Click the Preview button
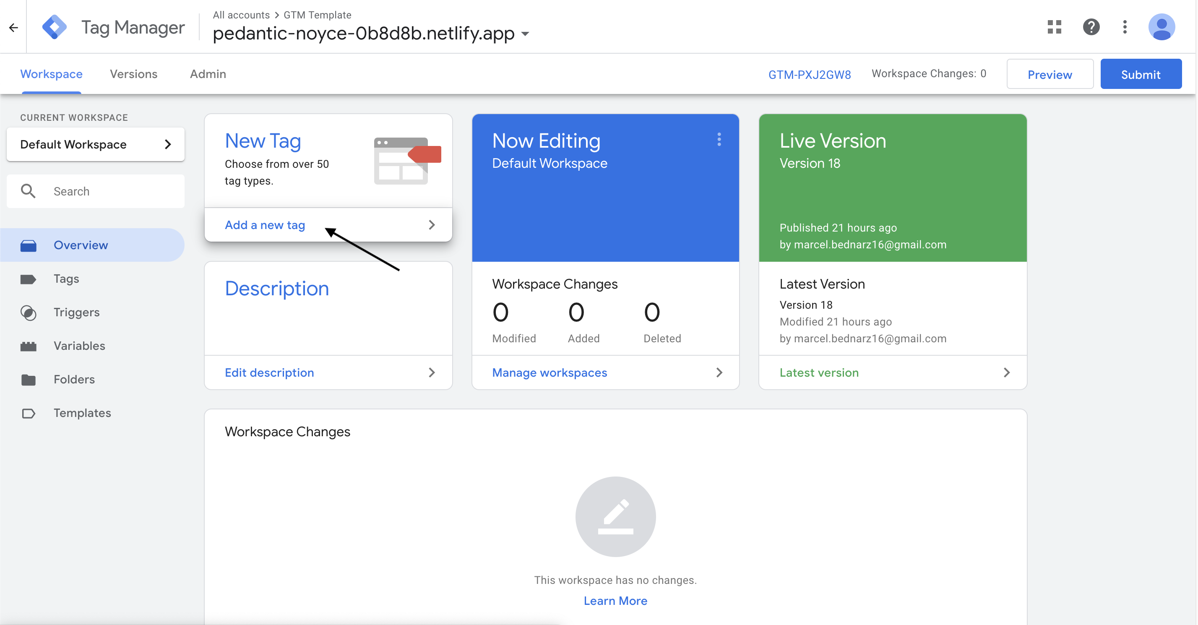The width and height of the screenshot is (1198, 625). (x=1050, y=74)
